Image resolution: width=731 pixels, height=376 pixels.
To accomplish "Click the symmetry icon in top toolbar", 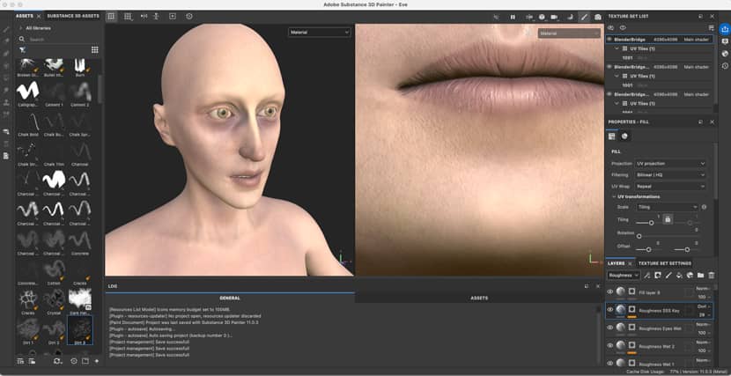I will pos(144,17).
